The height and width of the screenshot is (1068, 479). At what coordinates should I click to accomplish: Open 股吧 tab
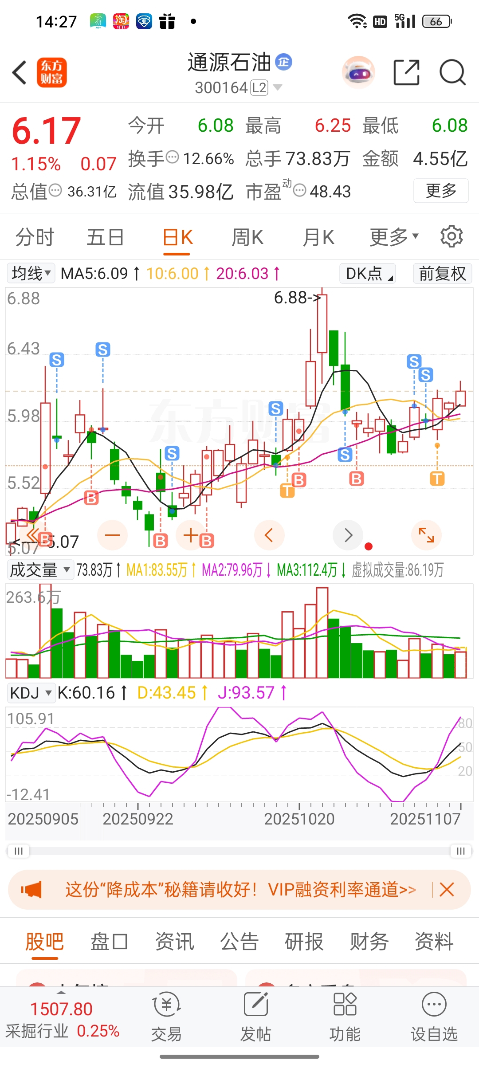44,942
